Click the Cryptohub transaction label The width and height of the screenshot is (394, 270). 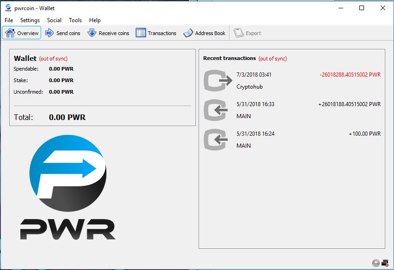(x=249, y=87)
